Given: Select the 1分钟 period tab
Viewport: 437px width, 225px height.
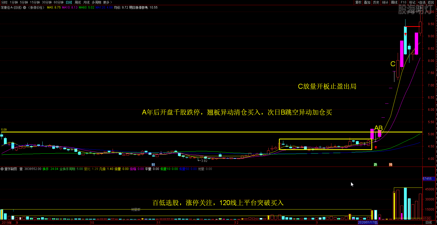Looking at the screenshot, I should coord(14,2).
